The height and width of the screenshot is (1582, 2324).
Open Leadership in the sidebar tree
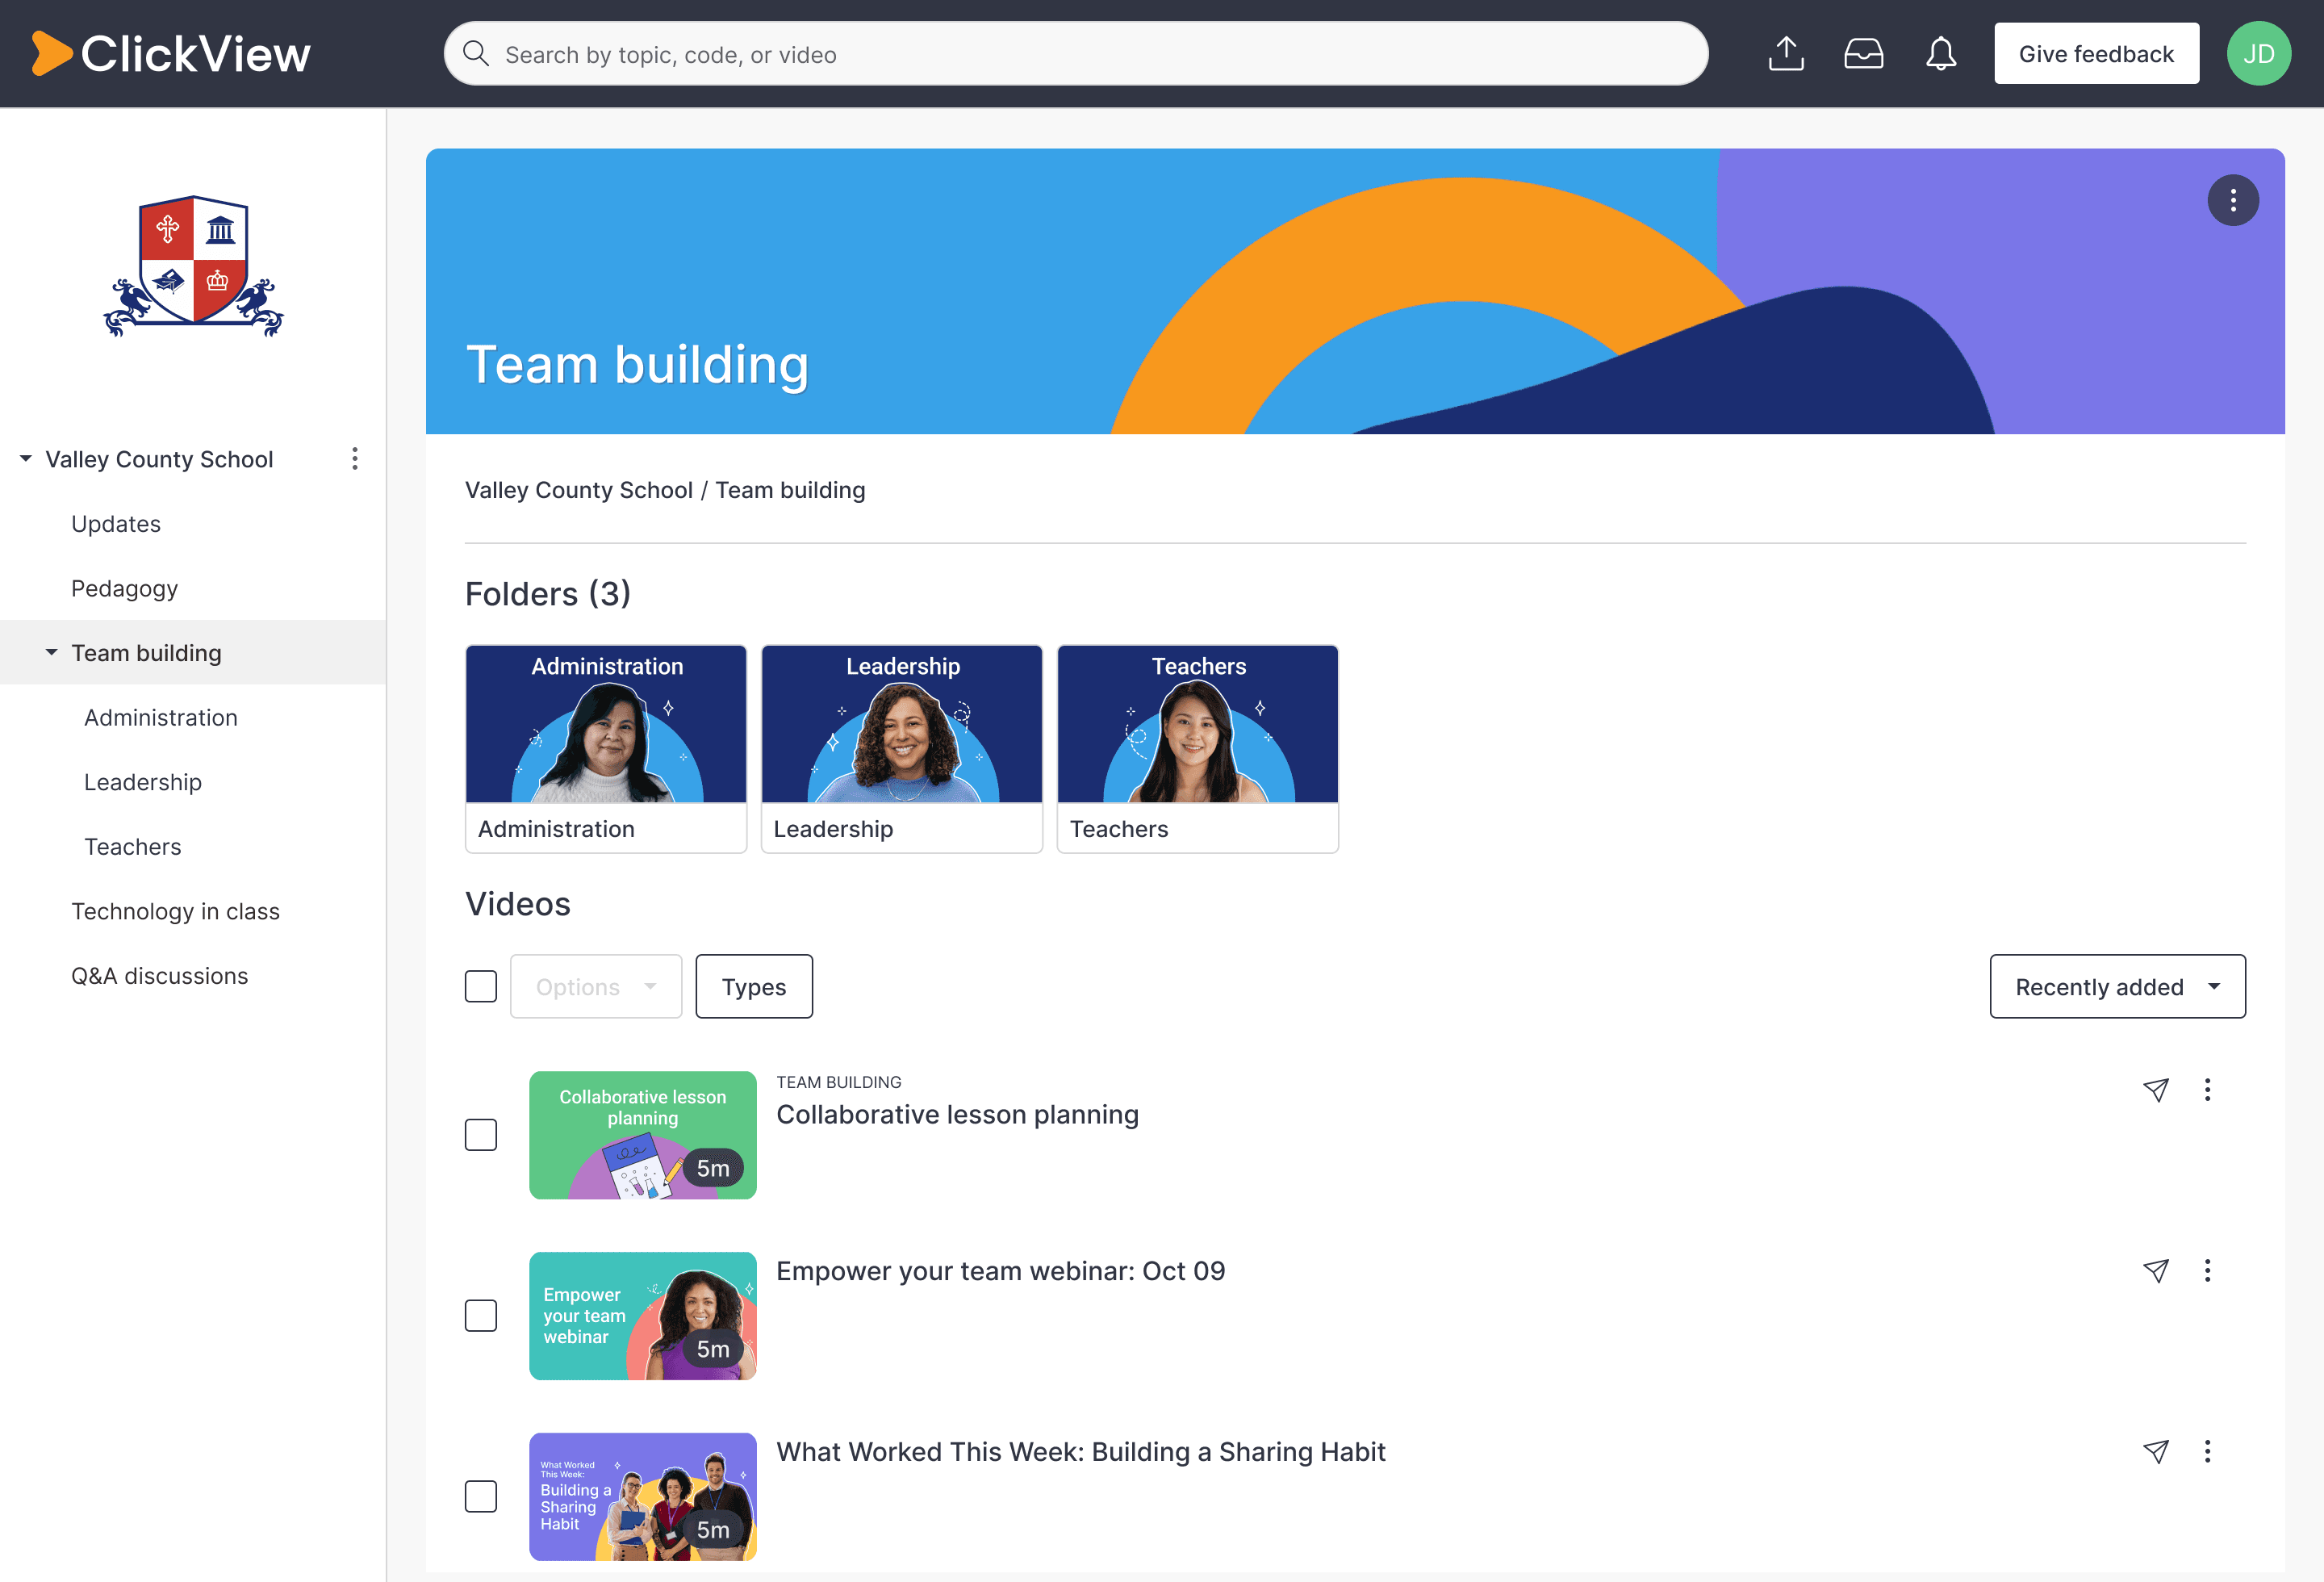click(143, 782)
